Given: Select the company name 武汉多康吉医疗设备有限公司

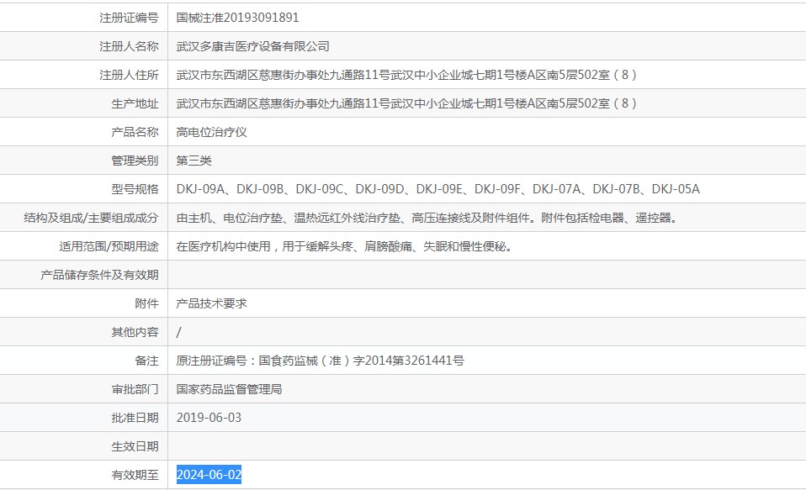Looking at the screenshot, I should (x=253, y=46).
